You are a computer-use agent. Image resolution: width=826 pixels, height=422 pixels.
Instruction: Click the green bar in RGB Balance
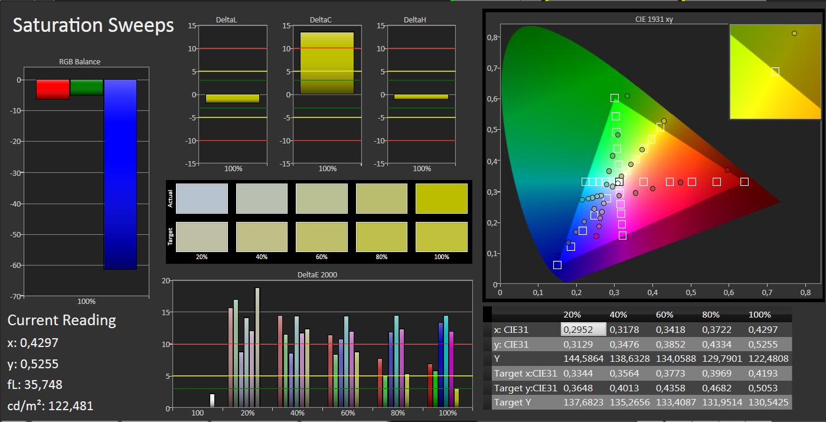pos(87,87)
